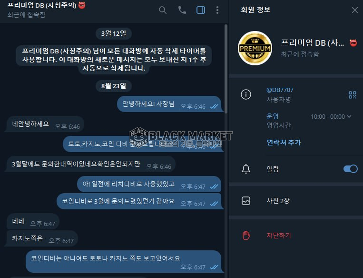Click the 8월 23일 date badge
363x278 pixels.
coord(114,86)
